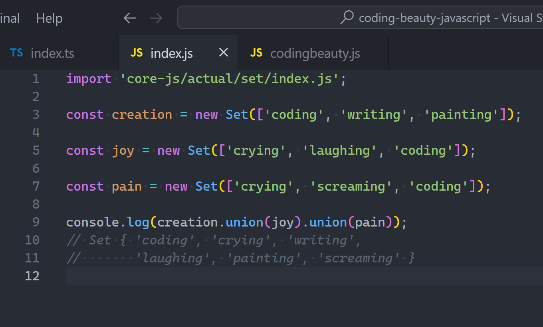Click the JS icon on codingbeauty.js tab

[x=256, y=53]
